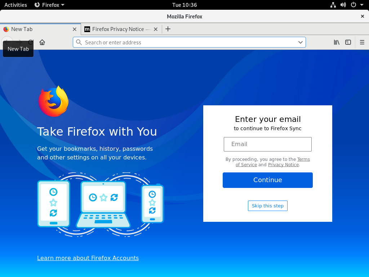Click the power icon in the top bar

[x=354, y=5]
